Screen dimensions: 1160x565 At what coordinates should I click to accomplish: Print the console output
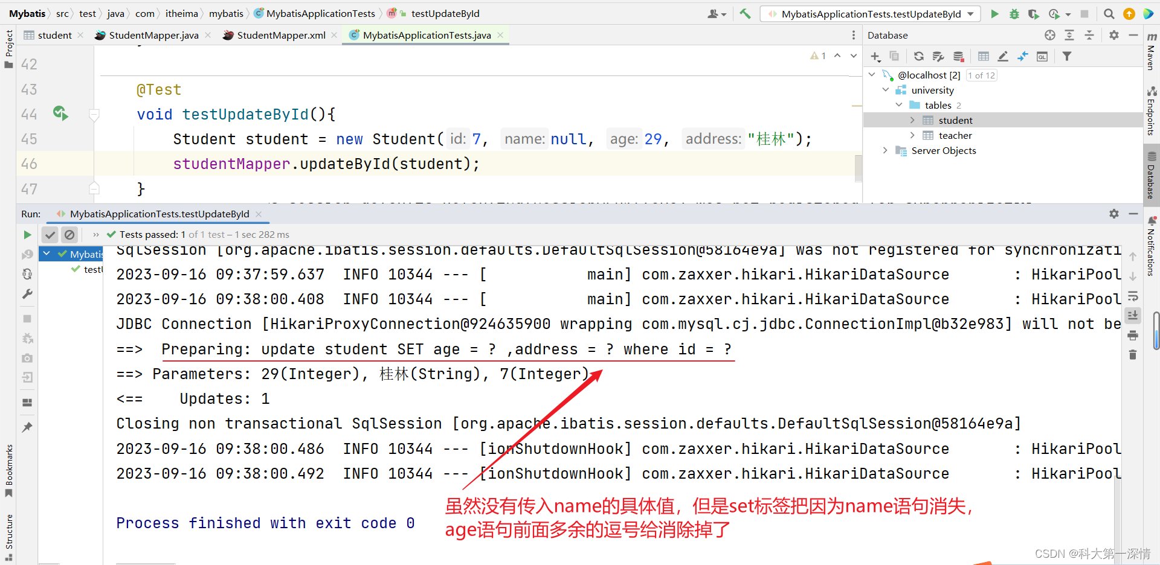[x=1133, y=335]
